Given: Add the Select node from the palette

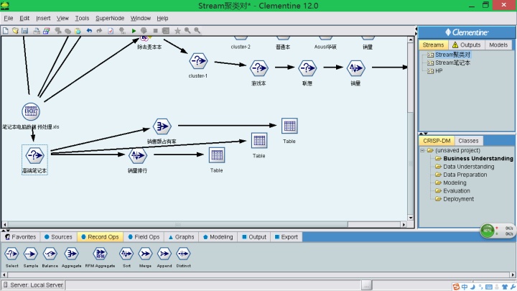Looking at the screenshot, I should 11,257.
